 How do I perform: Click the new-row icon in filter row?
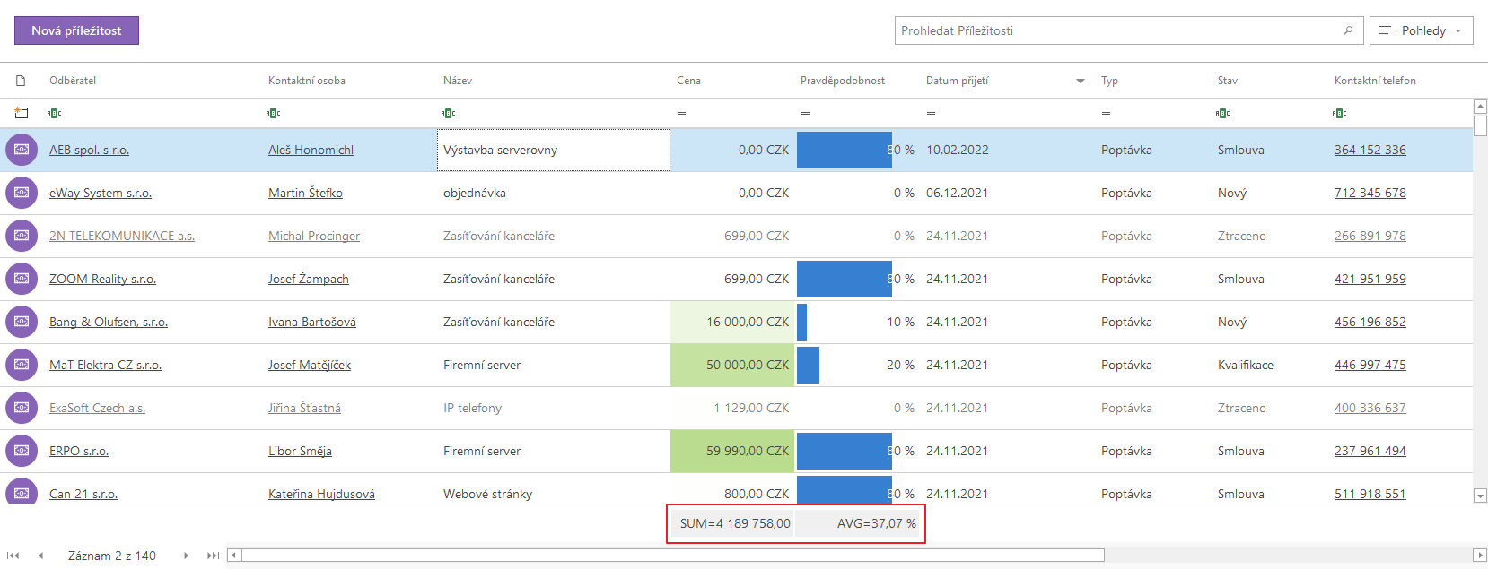[22, 113]
